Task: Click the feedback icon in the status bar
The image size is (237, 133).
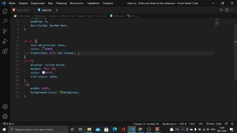Action: [x=226, y=124]
